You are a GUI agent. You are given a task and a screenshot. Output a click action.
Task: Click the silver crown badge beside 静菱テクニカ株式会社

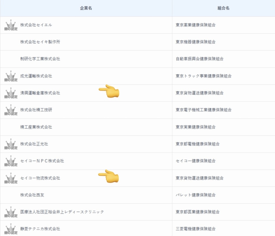[11, 229]
